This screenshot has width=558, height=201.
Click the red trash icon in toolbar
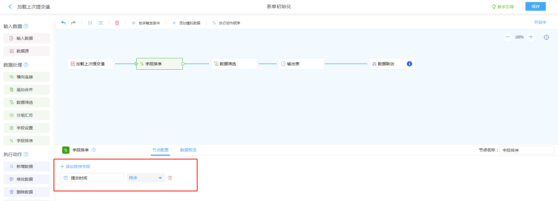[x=117, y=23]
